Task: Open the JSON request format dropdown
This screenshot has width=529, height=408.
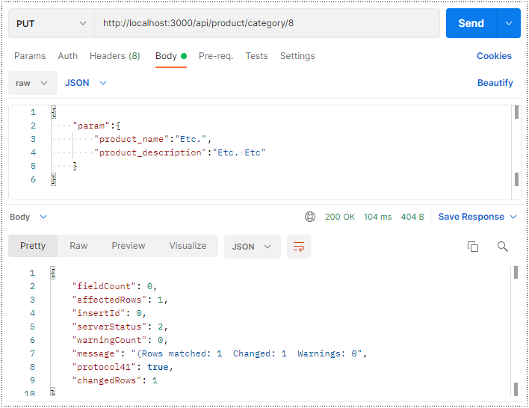Action: (86, 83)
